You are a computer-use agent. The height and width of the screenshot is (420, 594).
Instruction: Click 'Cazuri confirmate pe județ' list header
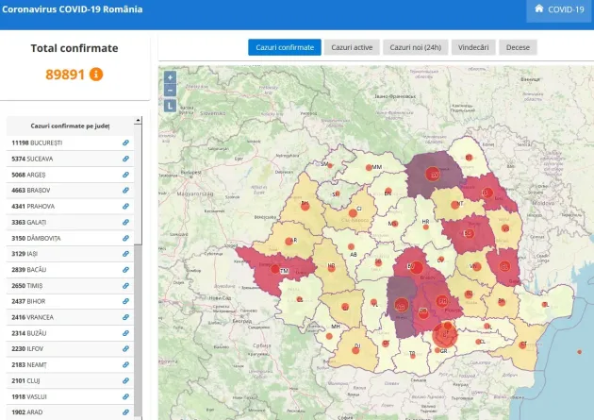70,126
